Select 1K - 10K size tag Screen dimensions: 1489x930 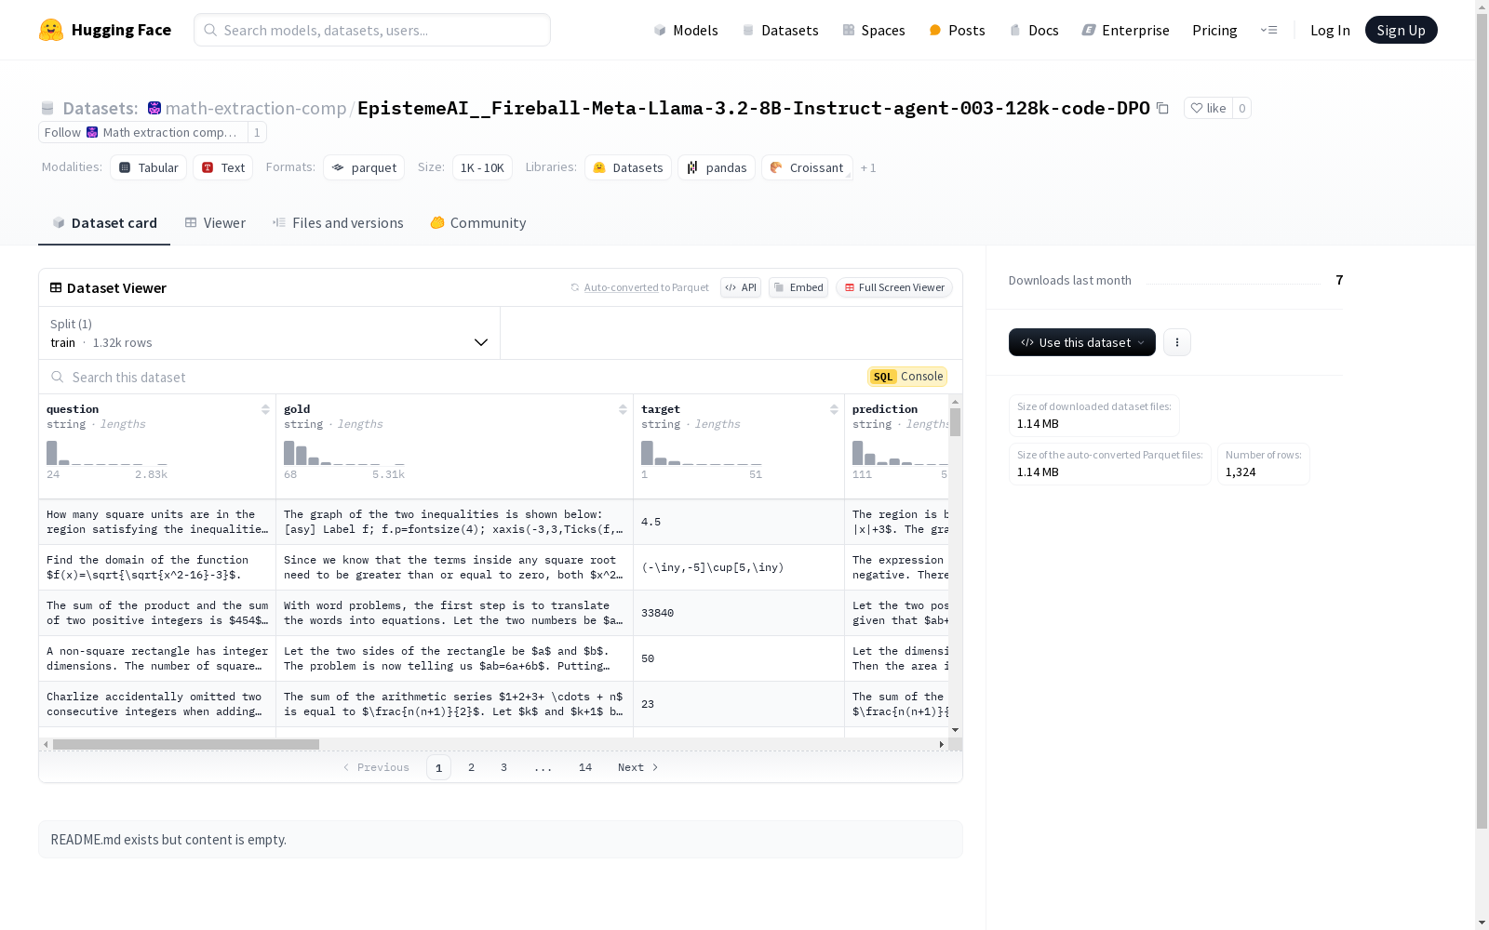click(482, 167)
